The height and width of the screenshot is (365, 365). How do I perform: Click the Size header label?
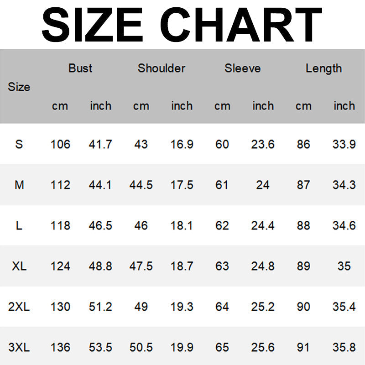pos(19,87)
